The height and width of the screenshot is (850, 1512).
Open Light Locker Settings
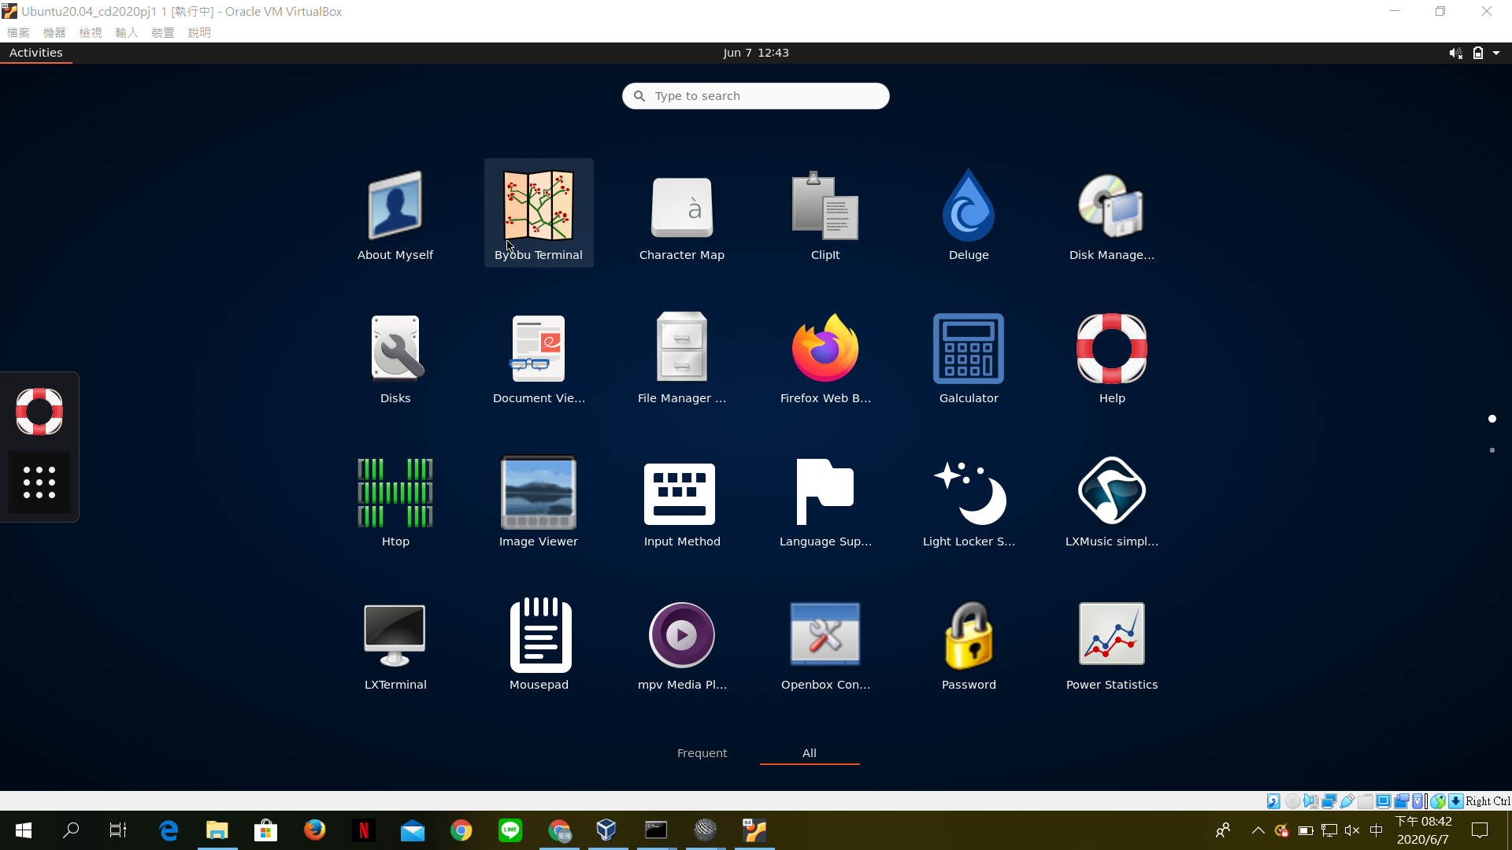pyautogui.click(x=969, y=499)
